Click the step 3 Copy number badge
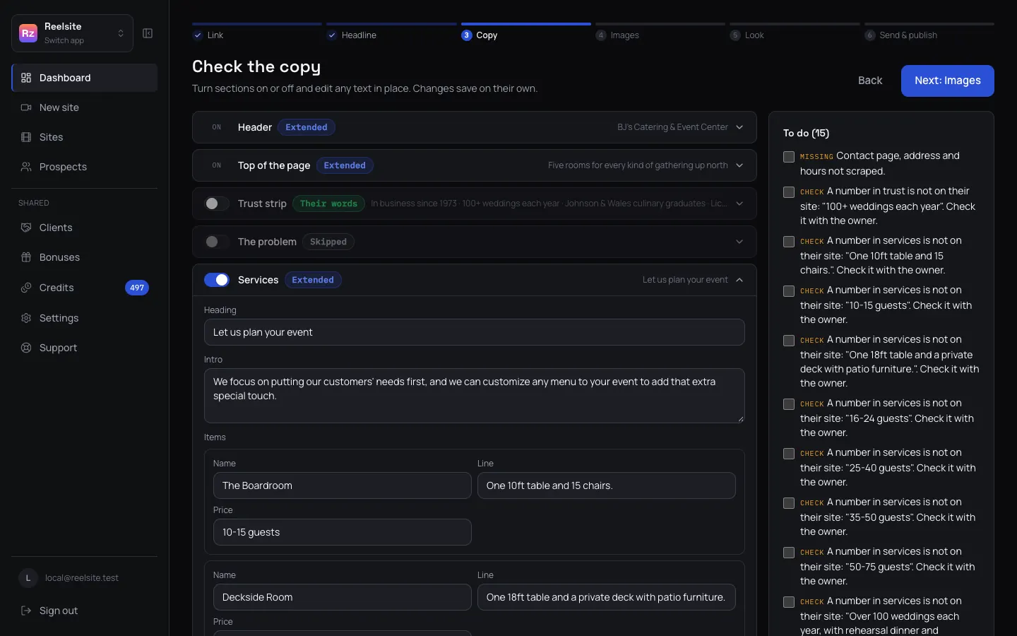Image resolution: width=1017 pixels, height=636 pixels. coord(466,35)
